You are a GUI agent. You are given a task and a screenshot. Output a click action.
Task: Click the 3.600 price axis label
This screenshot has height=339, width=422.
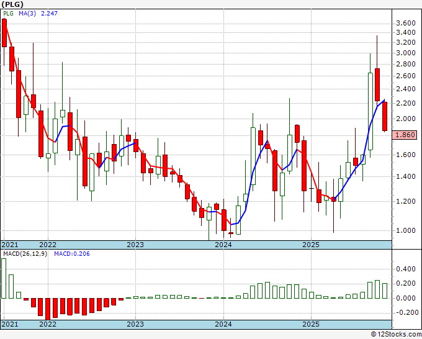click(406, 24)
